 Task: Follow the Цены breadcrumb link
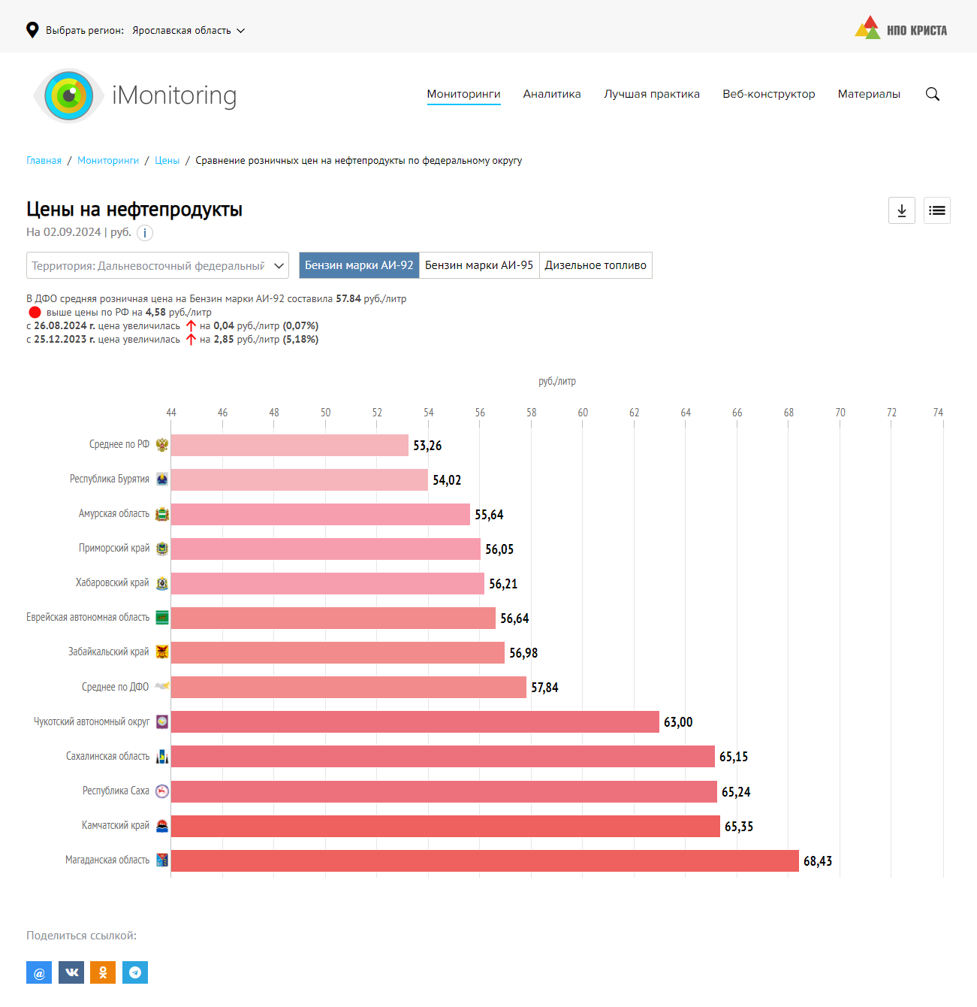167,161
